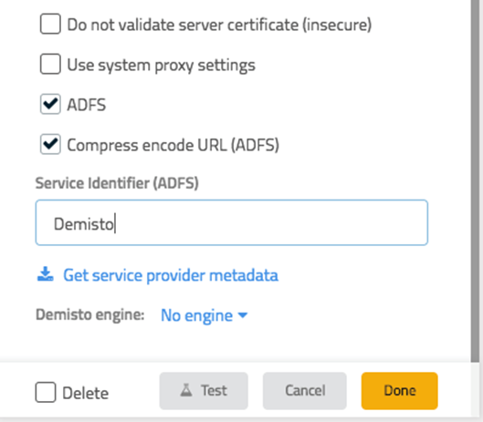Enable Do not validate server certificate checkbox

50,24
